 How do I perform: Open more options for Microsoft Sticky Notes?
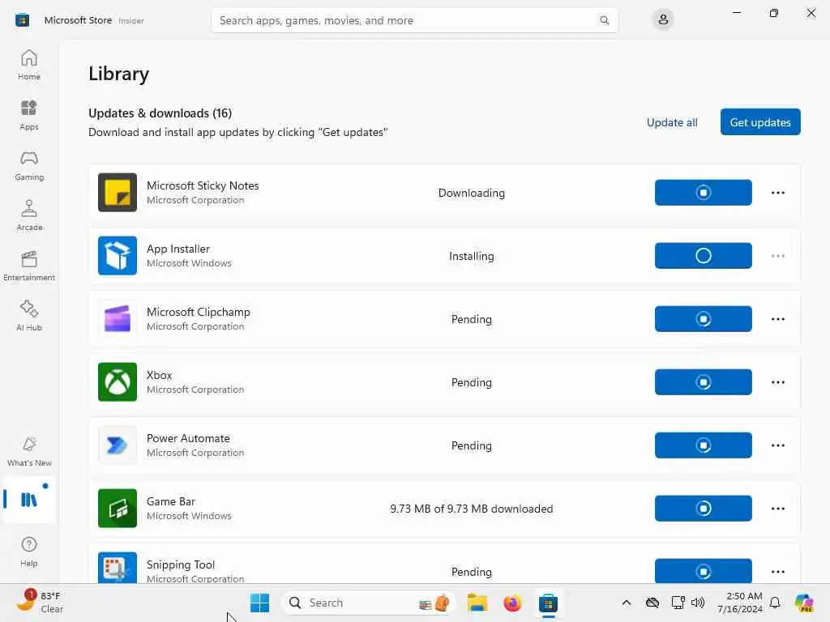[777, 193]
